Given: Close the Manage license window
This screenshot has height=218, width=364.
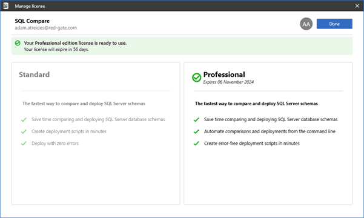Looking at the screenshot, I should (357, 6).
